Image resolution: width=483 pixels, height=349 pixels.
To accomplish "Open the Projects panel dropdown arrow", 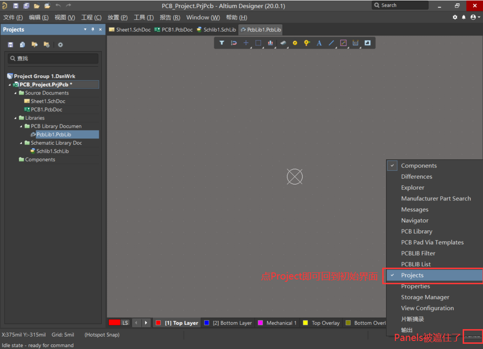I will (x=85, y=30).
